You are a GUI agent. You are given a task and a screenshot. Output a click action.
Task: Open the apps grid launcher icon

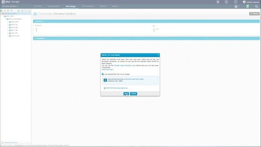[218, 2]
